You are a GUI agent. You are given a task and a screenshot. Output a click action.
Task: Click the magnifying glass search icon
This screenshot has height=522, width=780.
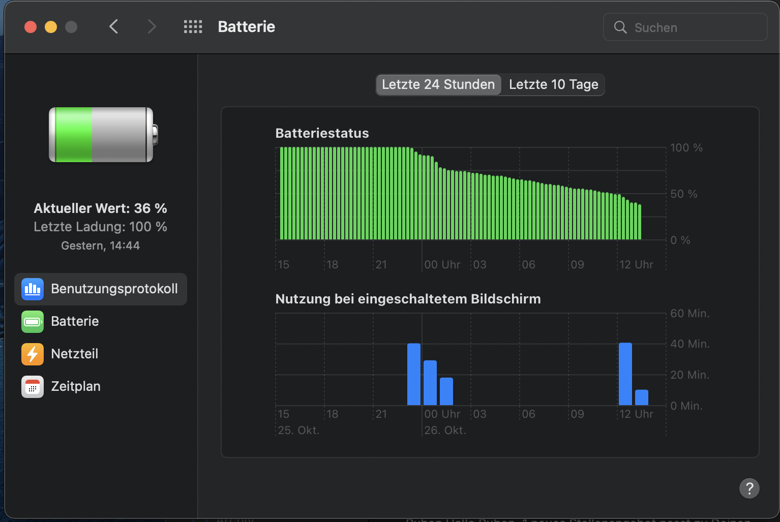coord(620,27)
